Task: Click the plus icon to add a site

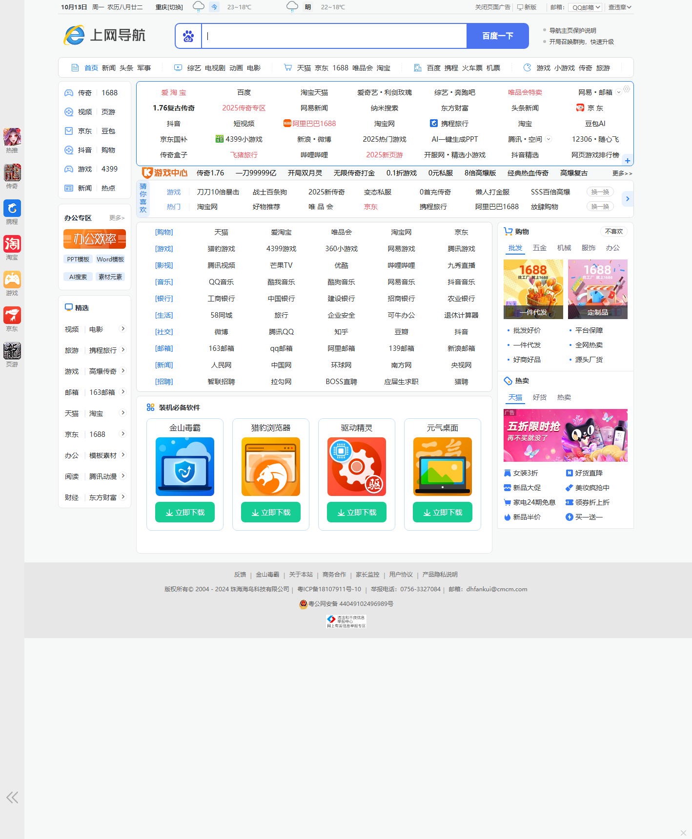Action: pos(628,161)
